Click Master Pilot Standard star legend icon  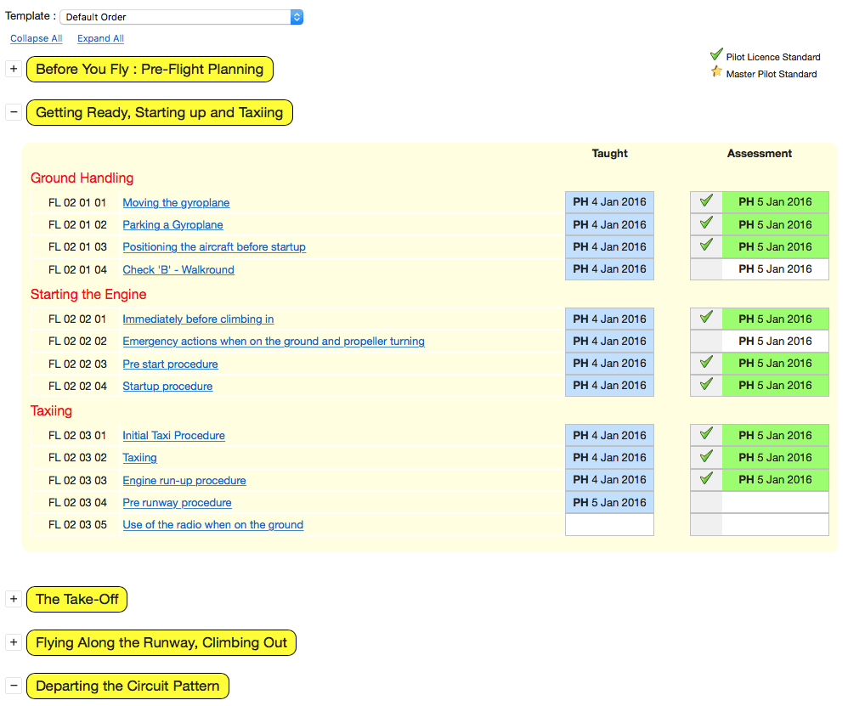(716, 72)
